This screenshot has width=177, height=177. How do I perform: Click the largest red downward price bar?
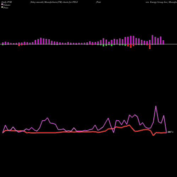150,46
